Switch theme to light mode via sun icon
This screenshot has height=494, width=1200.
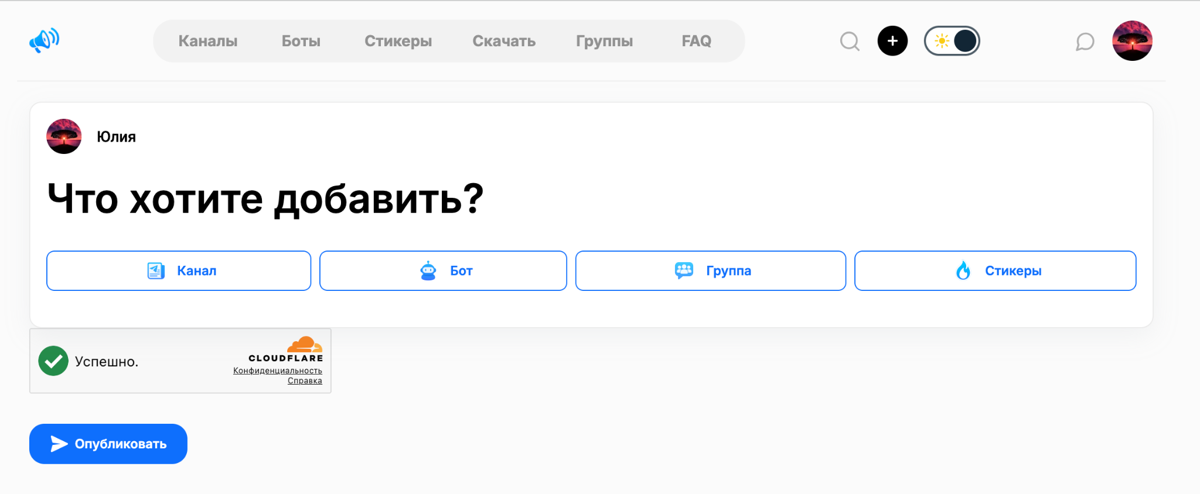click(x=941, y=40)
